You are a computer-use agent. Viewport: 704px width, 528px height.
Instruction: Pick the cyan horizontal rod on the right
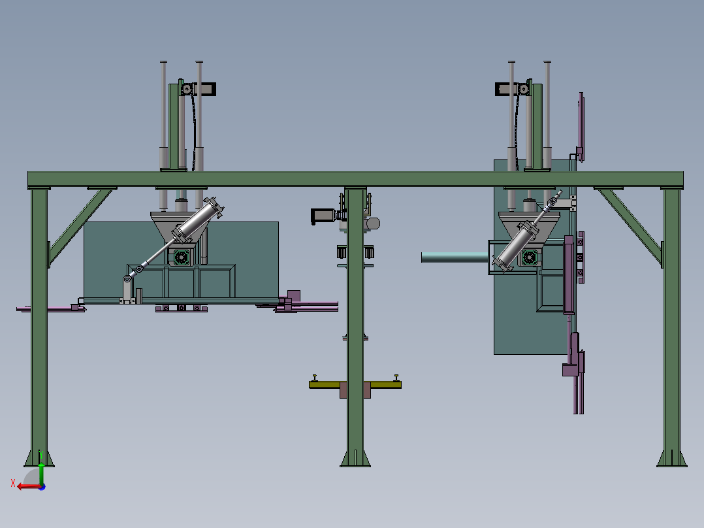point(455,257)
